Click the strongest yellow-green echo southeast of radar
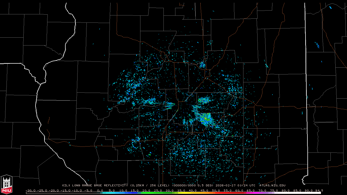347x195 pixels. 207,118
